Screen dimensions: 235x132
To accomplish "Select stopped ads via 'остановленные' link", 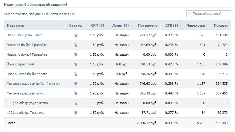I will 63,14.
